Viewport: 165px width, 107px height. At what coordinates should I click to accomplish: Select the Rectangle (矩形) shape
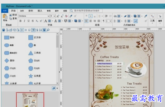9,37
